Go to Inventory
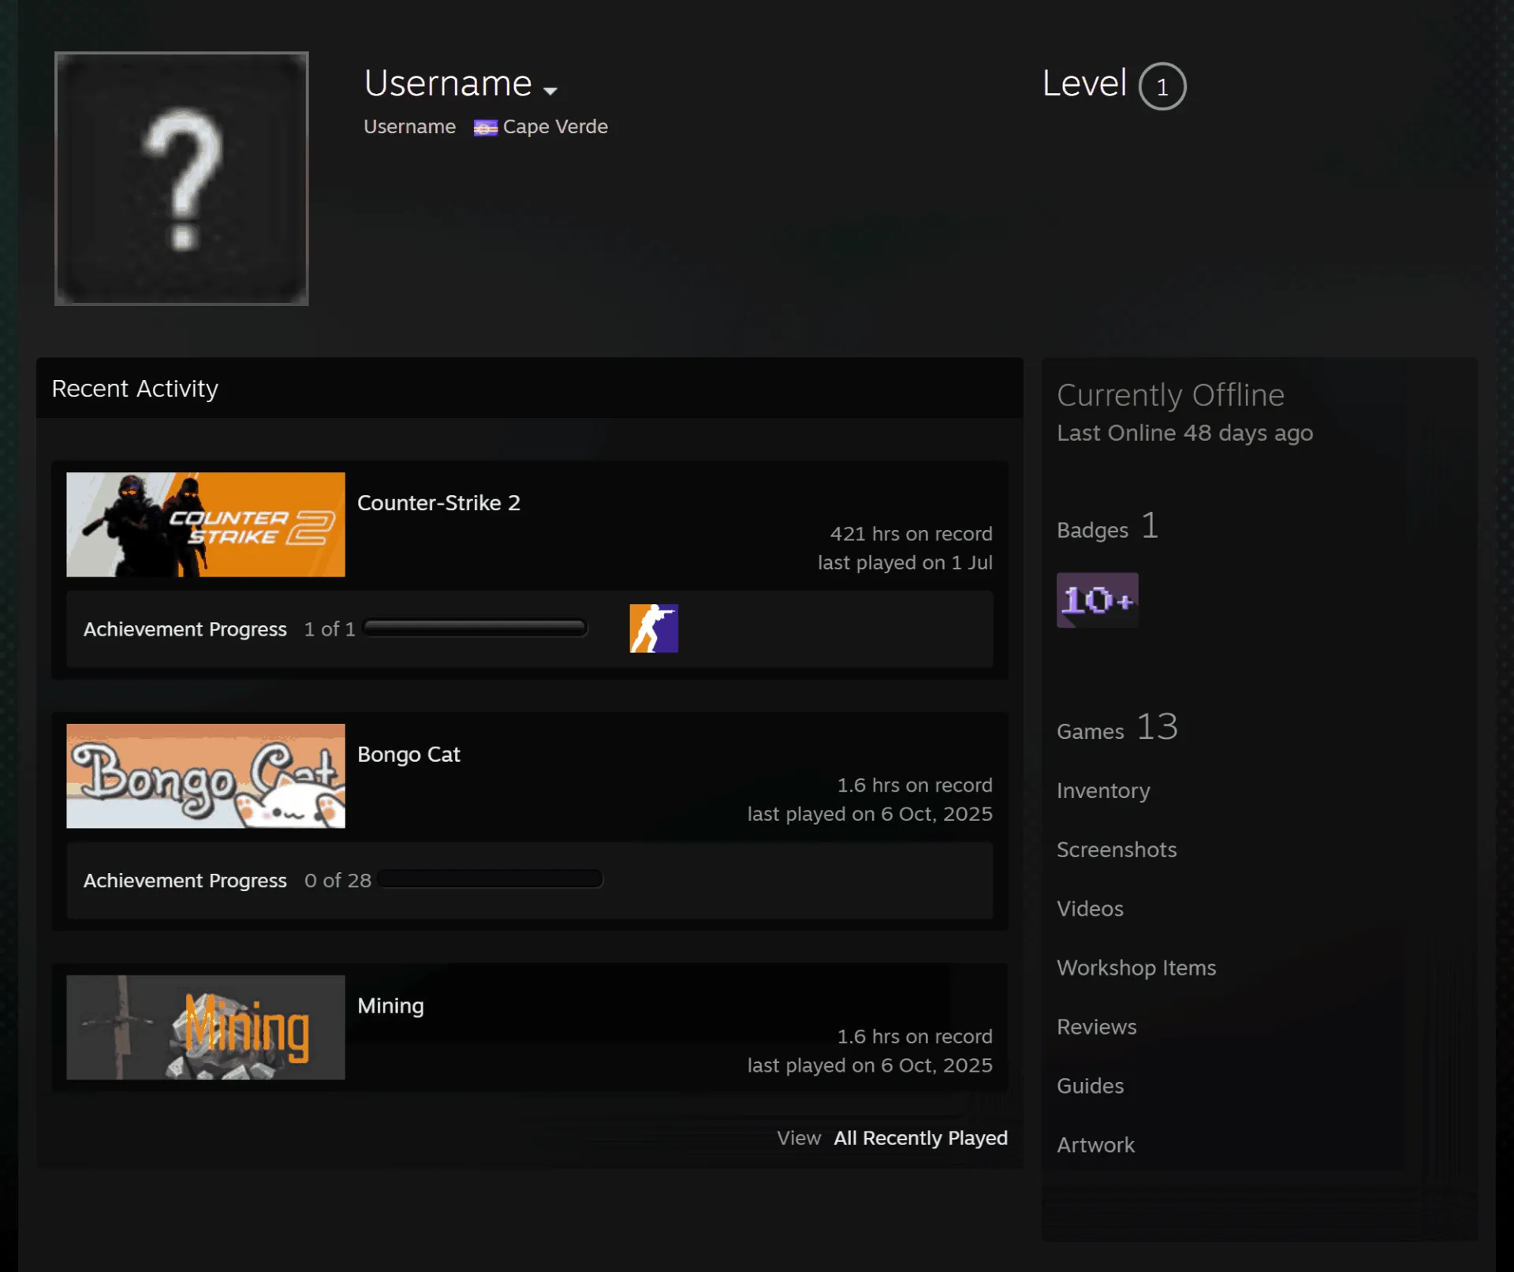1514x1272 pixels. point(1103,791)
